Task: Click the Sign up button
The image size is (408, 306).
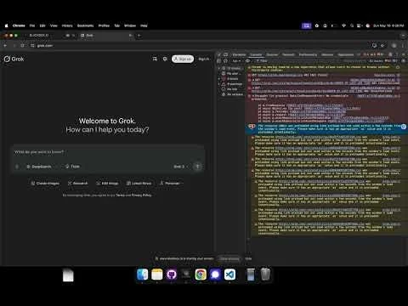Action: click(183, 59)
